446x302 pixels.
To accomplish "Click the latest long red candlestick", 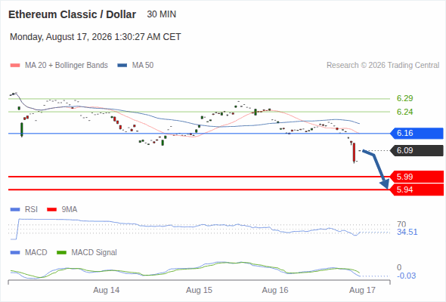I will click(354, 153).
